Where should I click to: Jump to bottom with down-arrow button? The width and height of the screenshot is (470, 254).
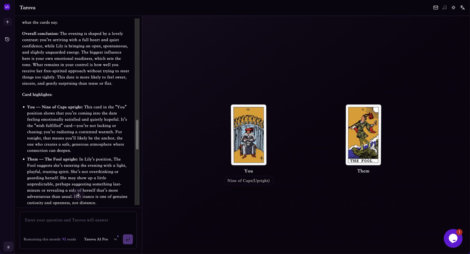click(x=78, y=194)
